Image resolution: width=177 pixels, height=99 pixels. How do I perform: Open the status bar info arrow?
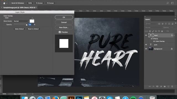pyautogui.click(x=33, y=94)
